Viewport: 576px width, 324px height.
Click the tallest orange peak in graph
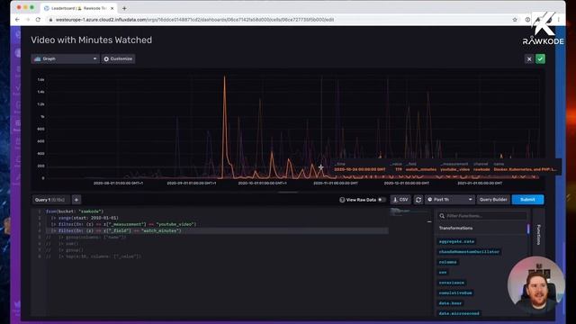coord(224,77)
